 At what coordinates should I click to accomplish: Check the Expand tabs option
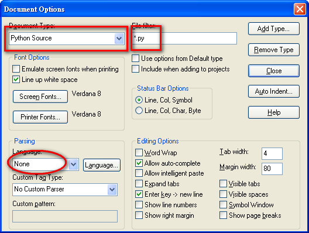139,183
